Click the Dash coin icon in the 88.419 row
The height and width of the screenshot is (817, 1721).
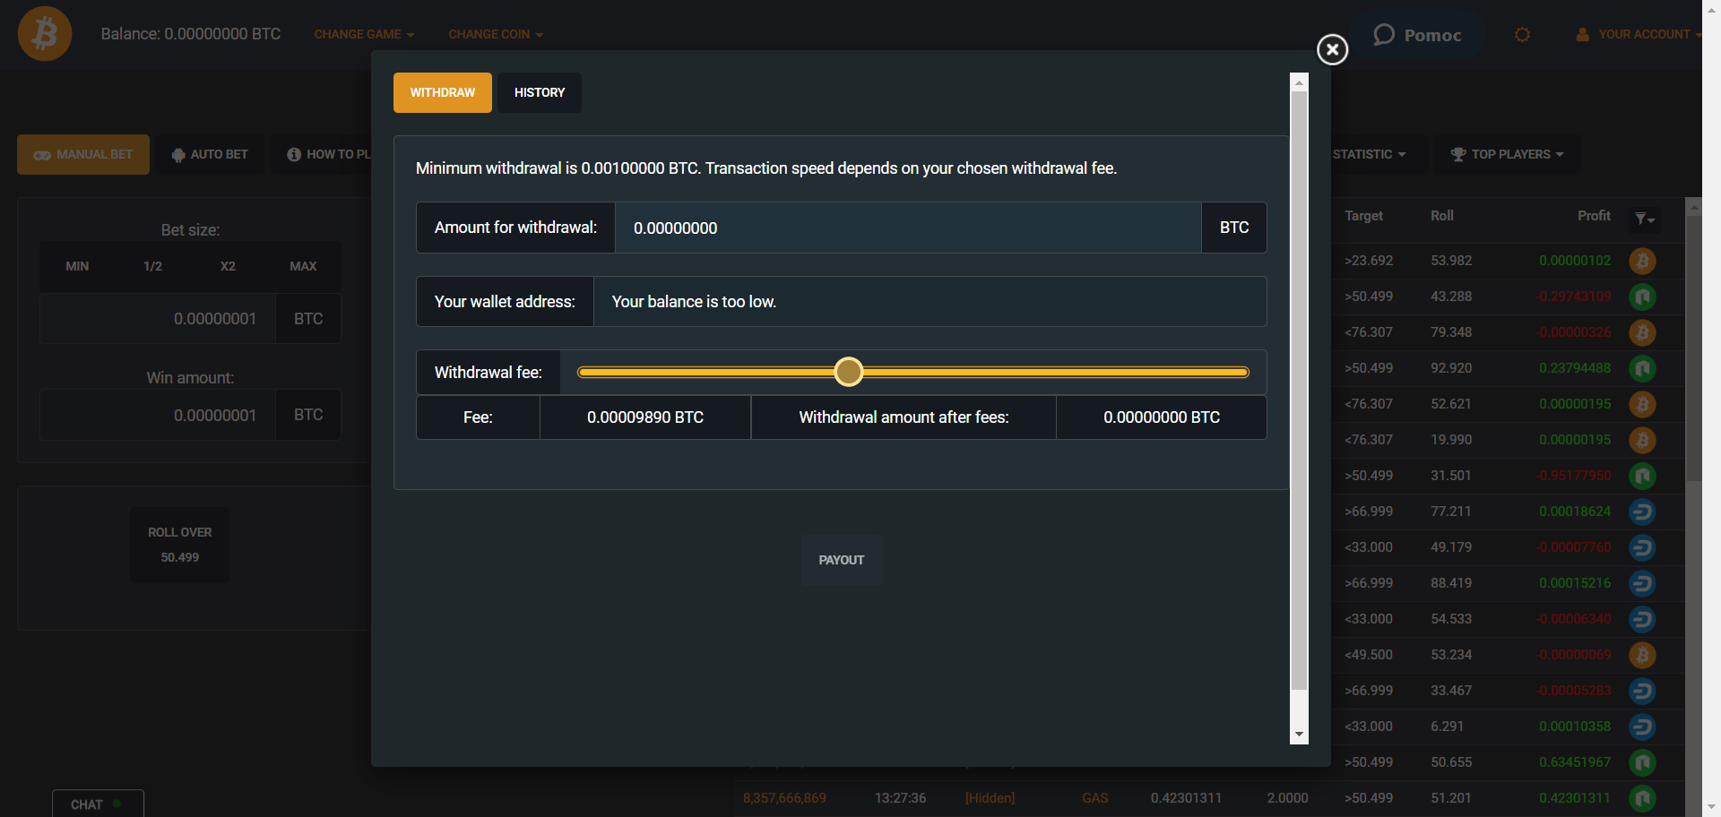[x=1642, y=583]
